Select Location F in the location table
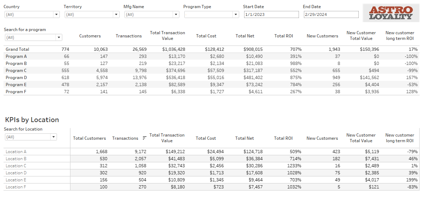This screenshot has height=199, width=421. (x=16, y=187)
